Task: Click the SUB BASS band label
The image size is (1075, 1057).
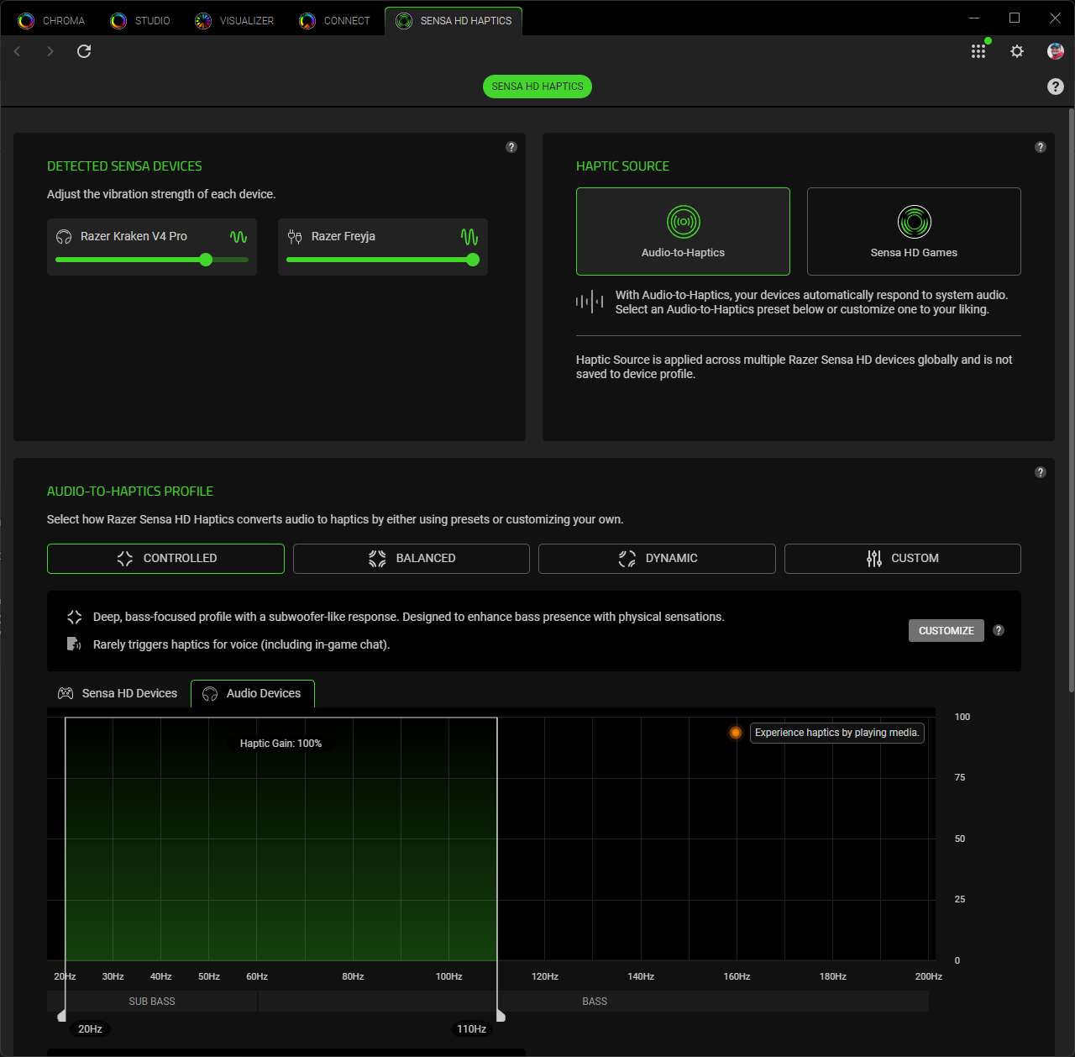Action: pyautogui.click(x=152, y=1002)
